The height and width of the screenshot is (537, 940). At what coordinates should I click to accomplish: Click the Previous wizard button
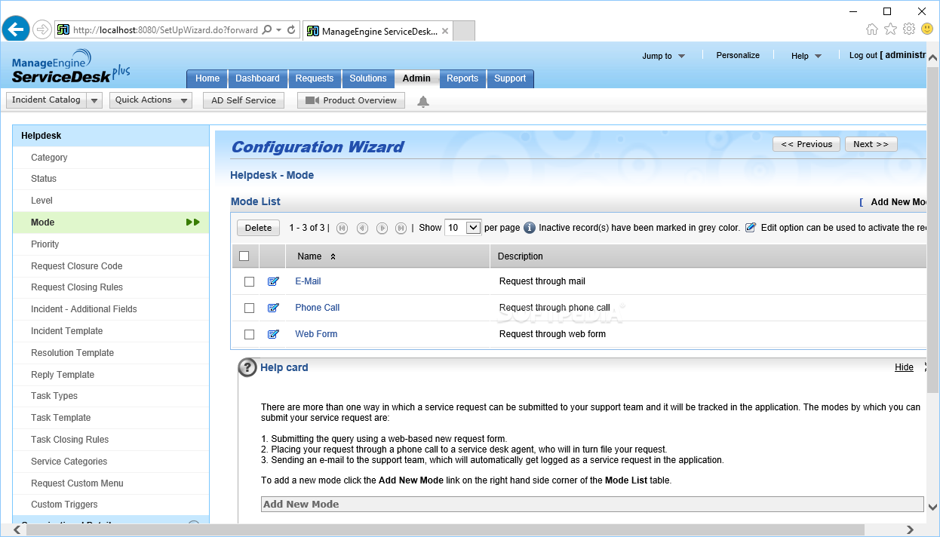tap(806, 144)
